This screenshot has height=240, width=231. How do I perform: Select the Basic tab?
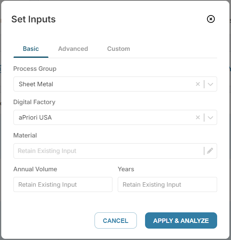pyautogui.click(x=31, y=49)
